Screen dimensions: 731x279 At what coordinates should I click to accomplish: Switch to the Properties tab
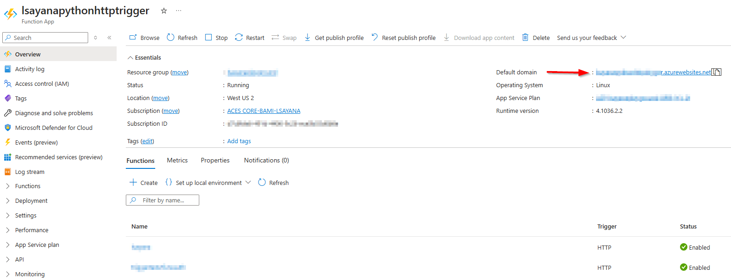(215, 160)
